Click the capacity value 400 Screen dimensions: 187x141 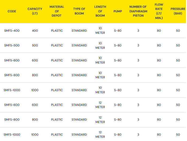tap(35, 31)
